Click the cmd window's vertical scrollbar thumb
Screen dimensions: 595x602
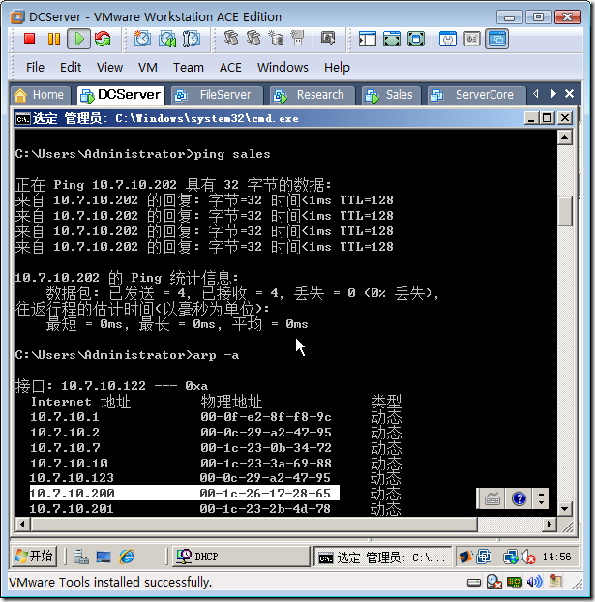pyautogui.click(x=565, y=211)
